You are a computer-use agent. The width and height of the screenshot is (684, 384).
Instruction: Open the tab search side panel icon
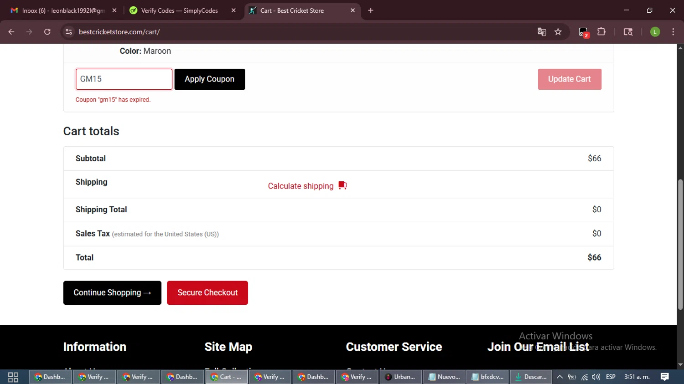[628, 32]
